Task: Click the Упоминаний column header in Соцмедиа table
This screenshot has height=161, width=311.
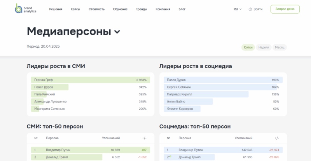Action: click(244, 138)
